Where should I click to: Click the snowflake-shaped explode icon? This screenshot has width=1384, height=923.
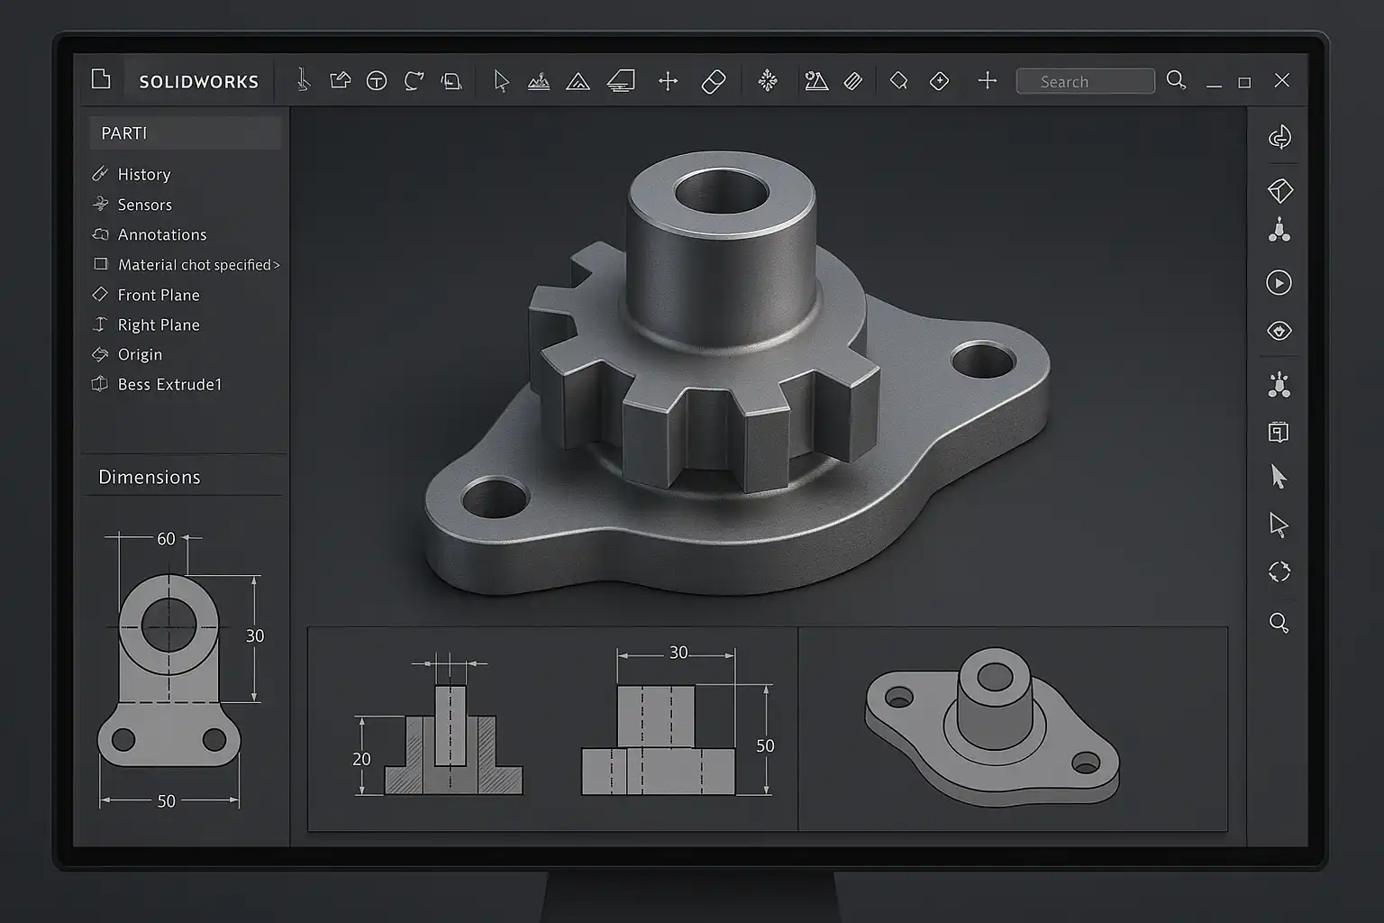click(768, 81)
